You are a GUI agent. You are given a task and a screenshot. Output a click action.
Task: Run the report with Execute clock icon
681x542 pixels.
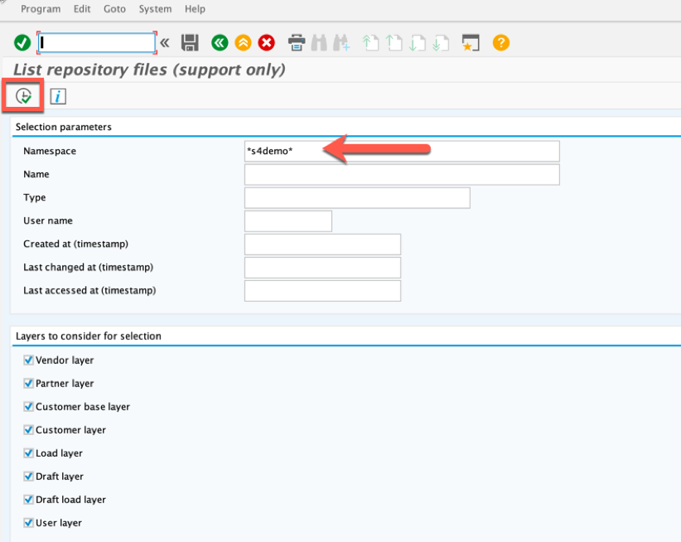click(x=23, y=96)
